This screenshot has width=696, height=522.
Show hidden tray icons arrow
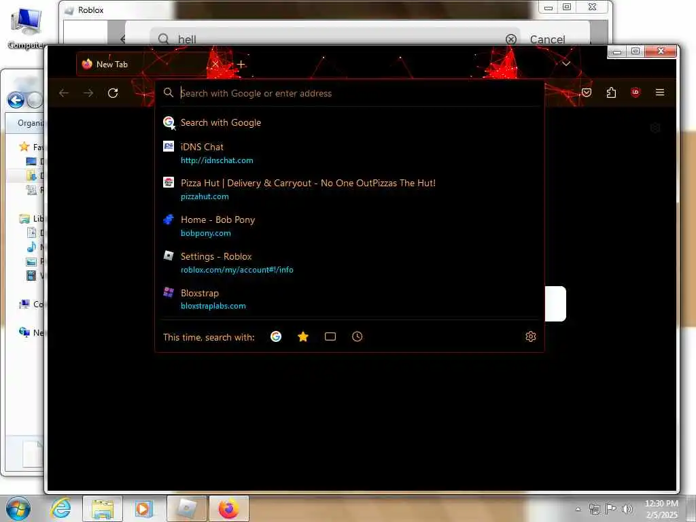(578, 508)
